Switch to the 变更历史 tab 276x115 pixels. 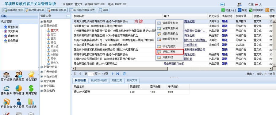117,81
